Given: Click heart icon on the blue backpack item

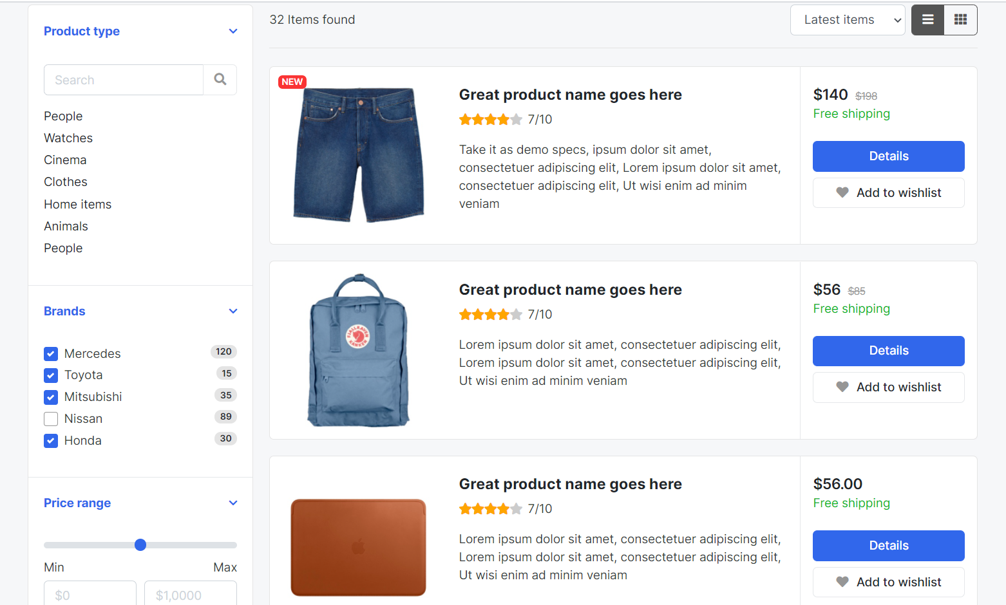Looking at the screenshot, I should [x=842, y=387].
